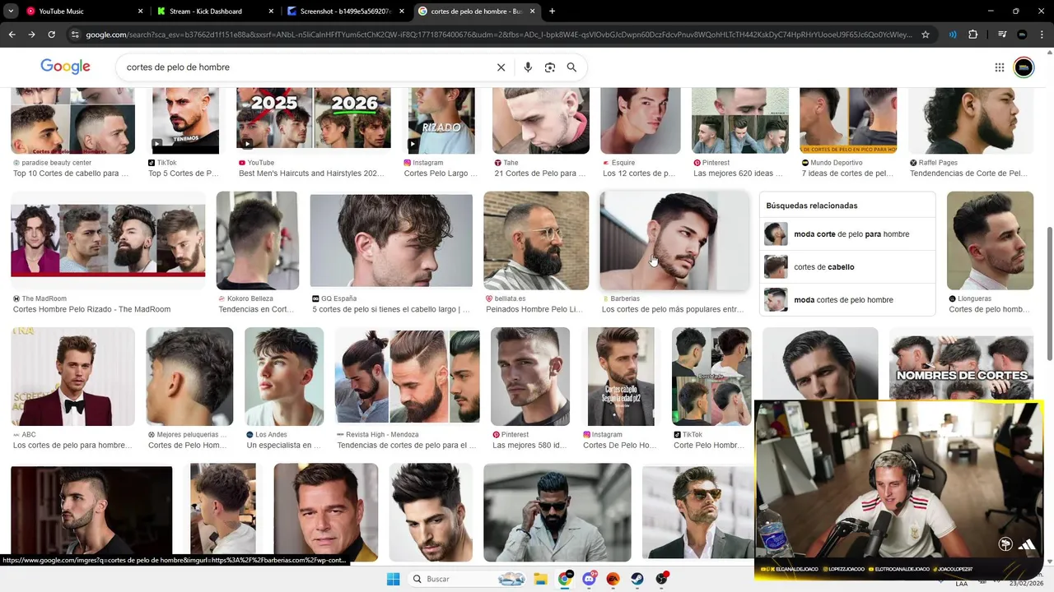Start voice search with microphone icon

(528, 67)
